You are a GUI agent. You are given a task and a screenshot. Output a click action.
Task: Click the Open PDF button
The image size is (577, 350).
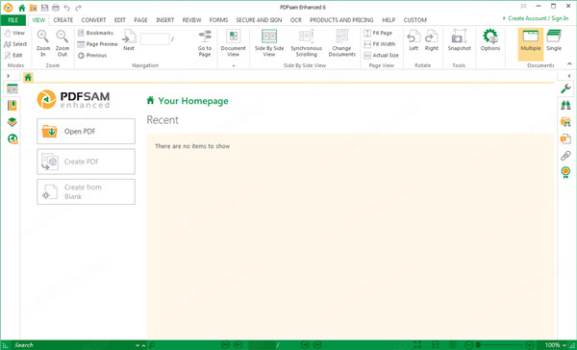(x=86, y=132)
